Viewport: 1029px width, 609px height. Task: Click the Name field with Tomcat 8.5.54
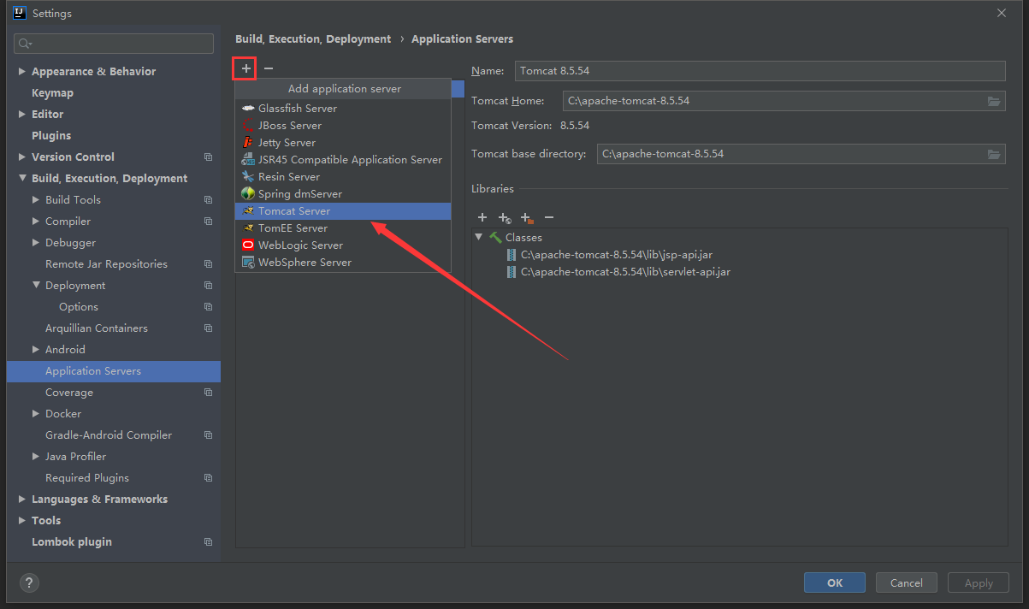pos(760,71)
